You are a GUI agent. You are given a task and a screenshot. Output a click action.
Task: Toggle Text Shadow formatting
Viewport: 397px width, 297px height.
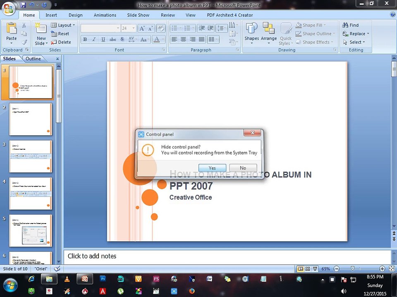122,40
